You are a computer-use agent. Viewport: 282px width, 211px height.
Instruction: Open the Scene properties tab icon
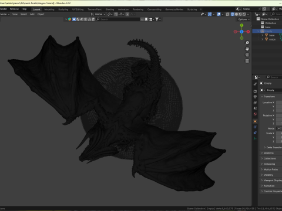point(255,108)
